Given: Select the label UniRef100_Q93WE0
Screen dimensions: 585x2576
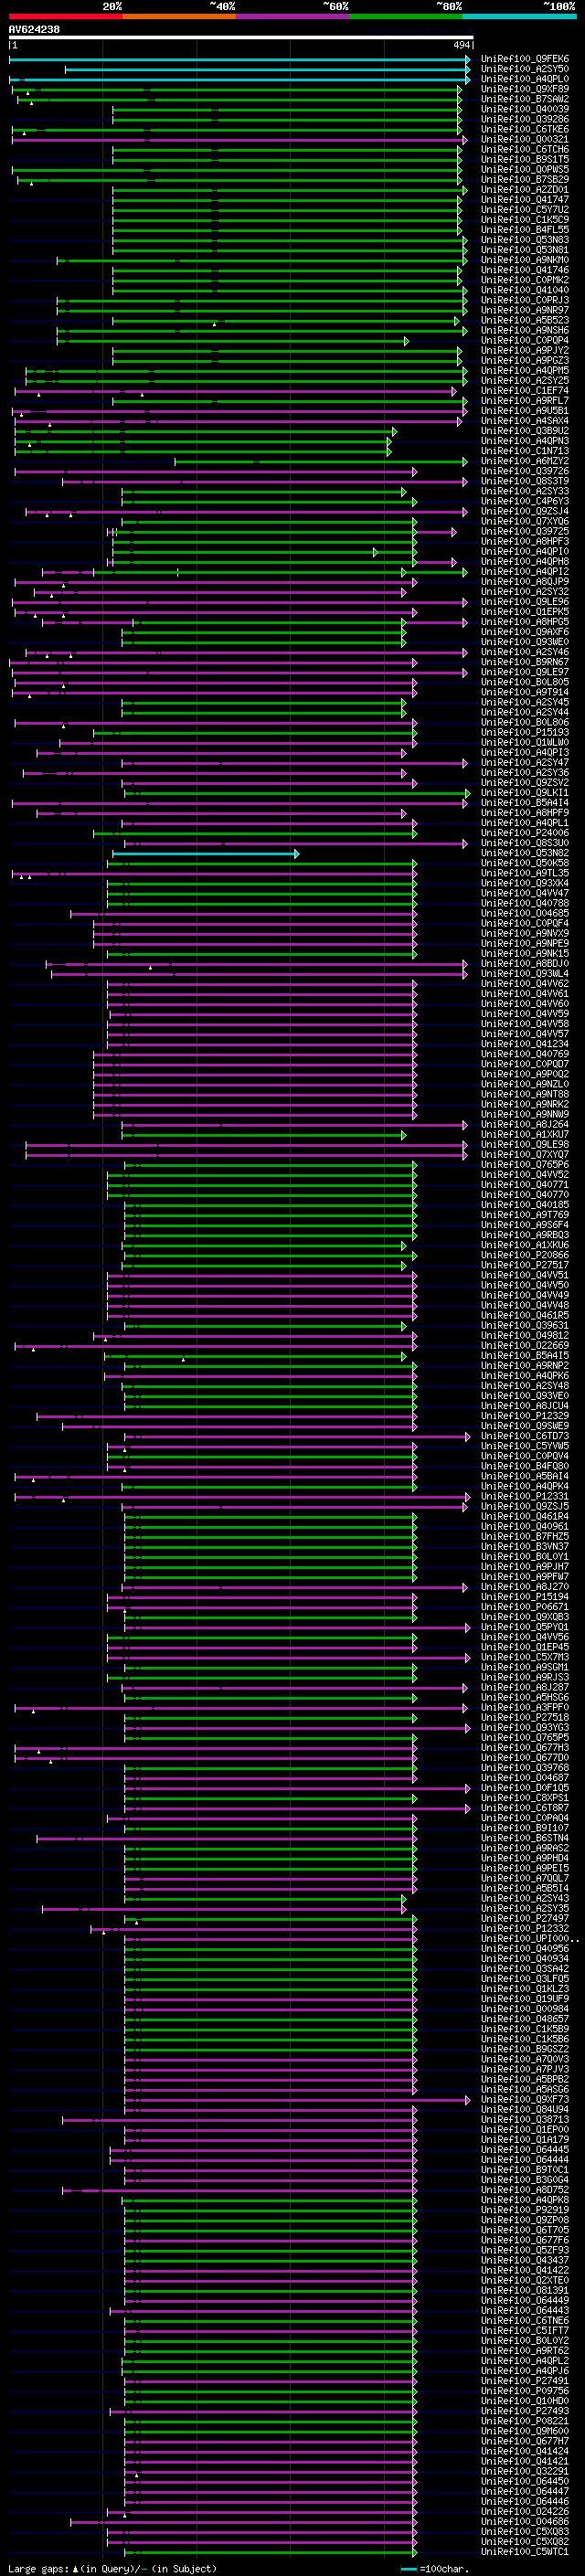Looking at the screenshot, I should [x=525, y=642].
